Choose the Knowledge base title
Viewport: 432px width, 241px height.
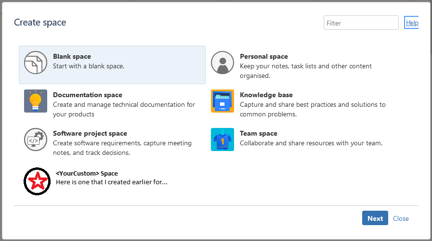click(266, 95)
